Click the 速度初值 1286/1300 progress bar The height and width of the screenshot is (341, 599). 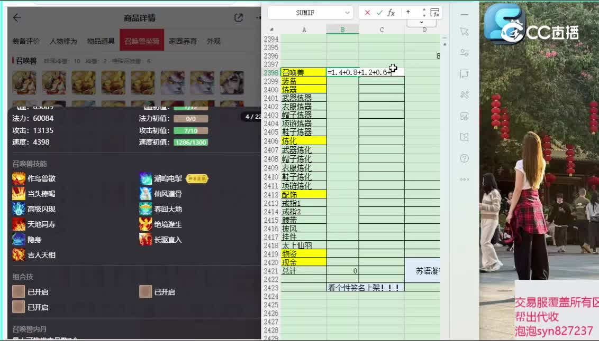190,143
